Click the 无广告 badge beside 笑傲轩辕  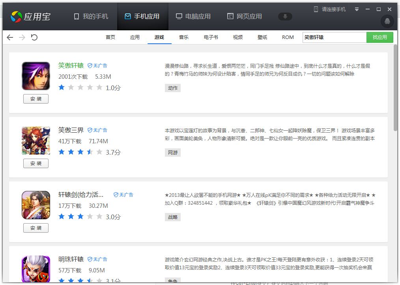(x=97, y=66)
